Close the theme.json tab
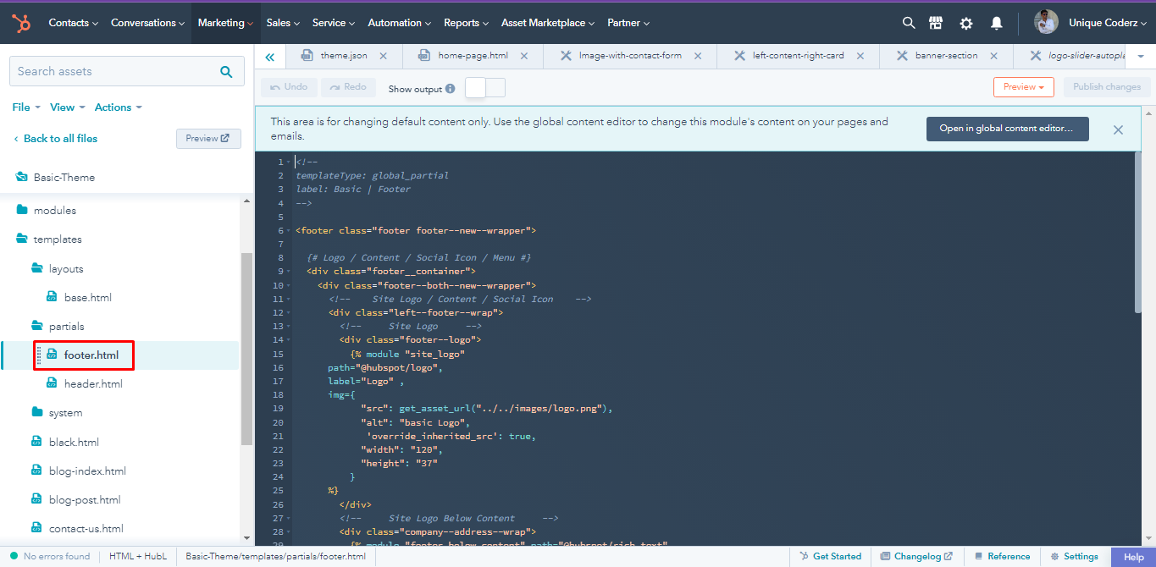Screen dimensions: 1156x567 (384, 56)
